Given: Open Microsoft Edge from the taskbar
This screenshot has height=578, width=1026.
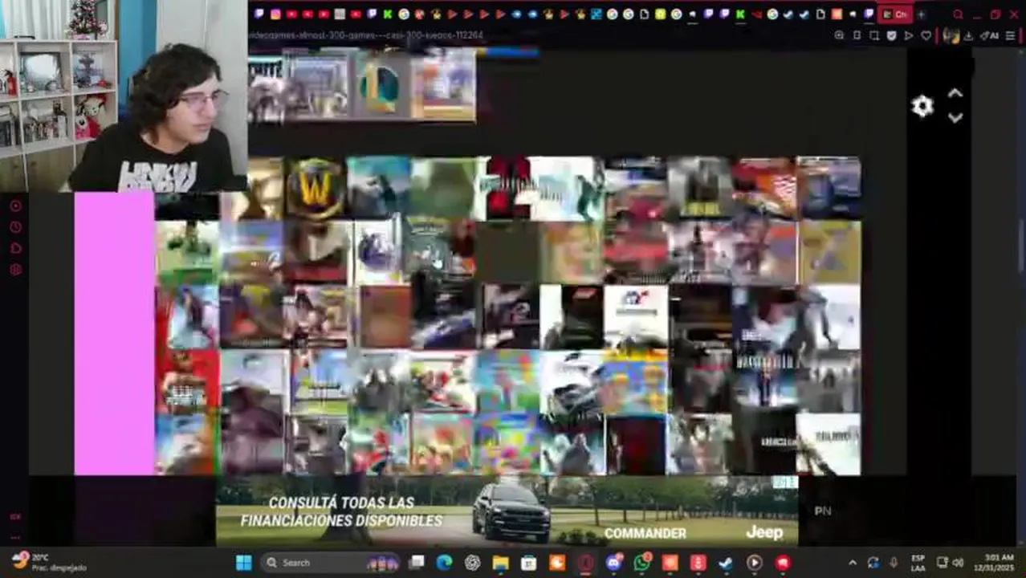Looking at the screenshot, I should pos(445,563).
